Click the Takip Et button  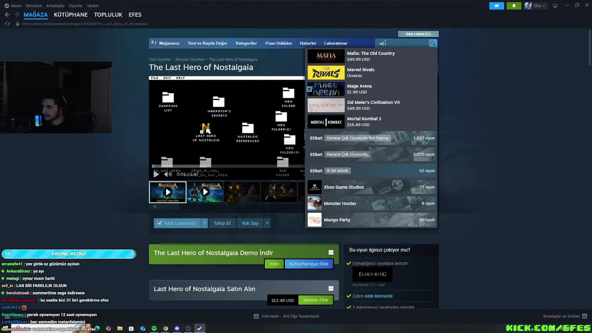222,223
